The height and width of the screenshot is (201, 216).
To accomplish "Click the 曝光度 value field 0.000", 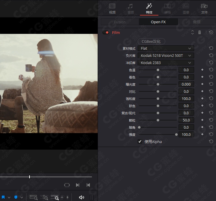I will point(186,84).
